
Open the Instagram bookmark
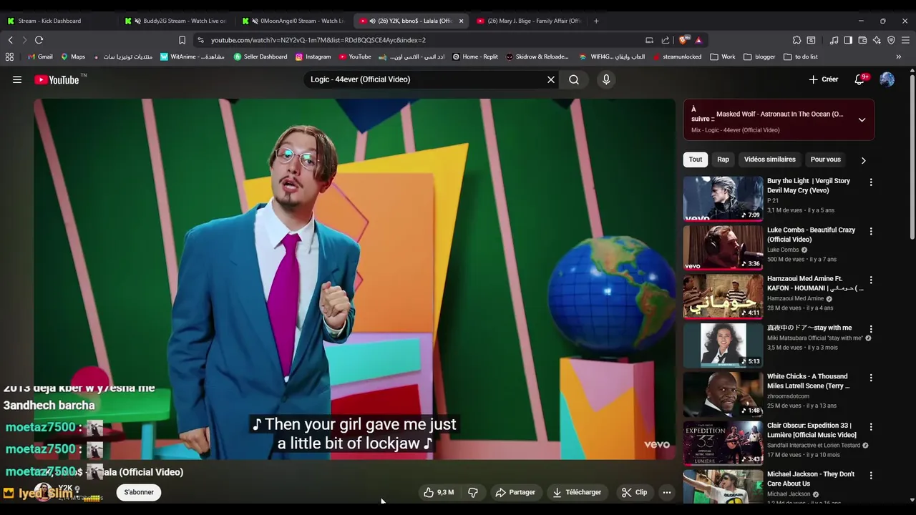[x=313, y=57]
